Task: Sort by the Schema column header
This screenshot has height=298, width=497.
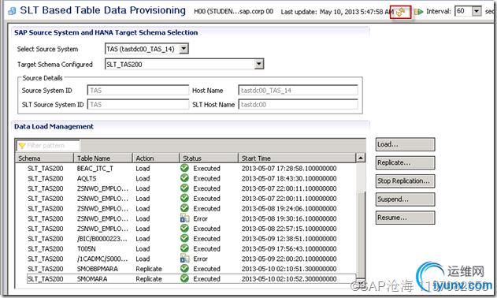Action: click(x=44, y=158)
